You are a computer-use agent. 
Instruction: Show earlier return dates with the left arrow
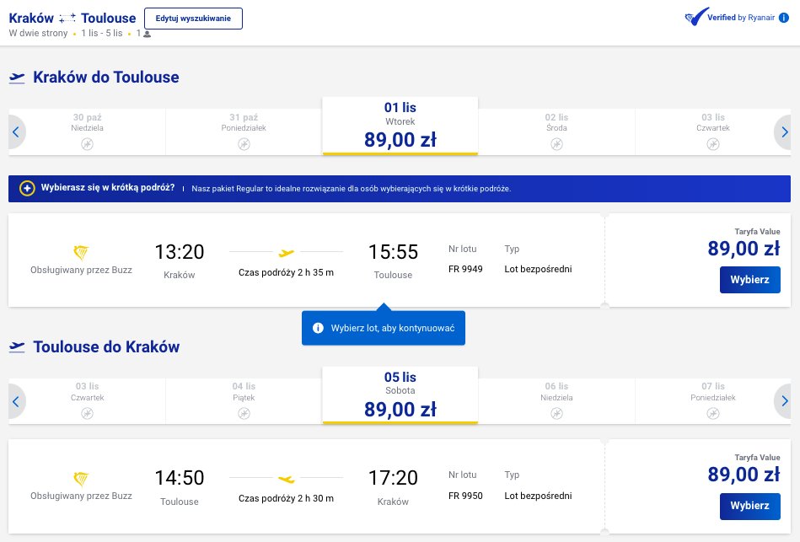(x=16, y=401)
